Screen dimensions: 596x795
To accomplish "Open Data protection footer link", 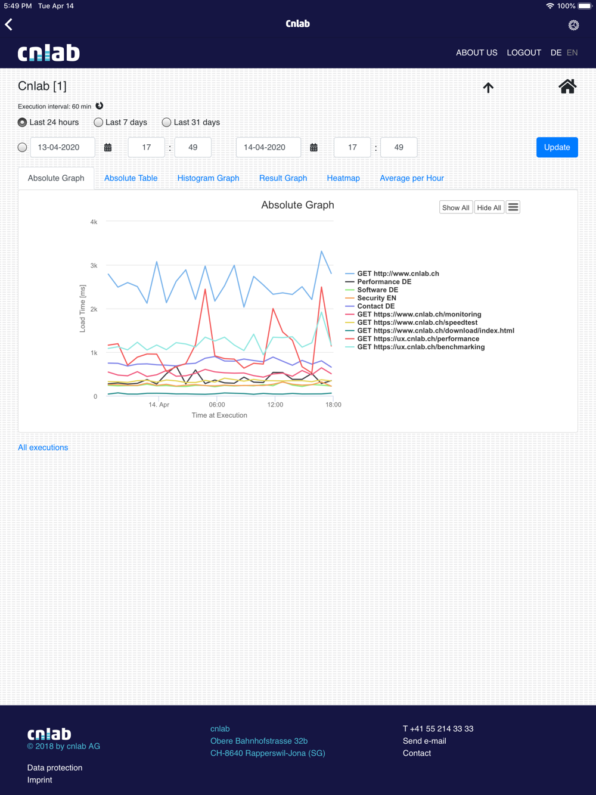I will (55, 768).
